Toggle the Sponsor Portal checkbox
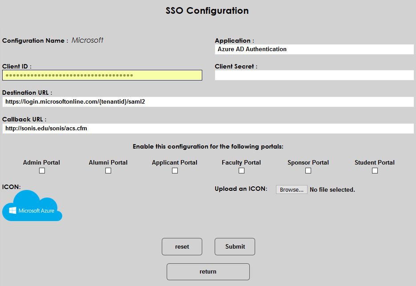Viewport: 416px width, 286px height. coord(308,170)
